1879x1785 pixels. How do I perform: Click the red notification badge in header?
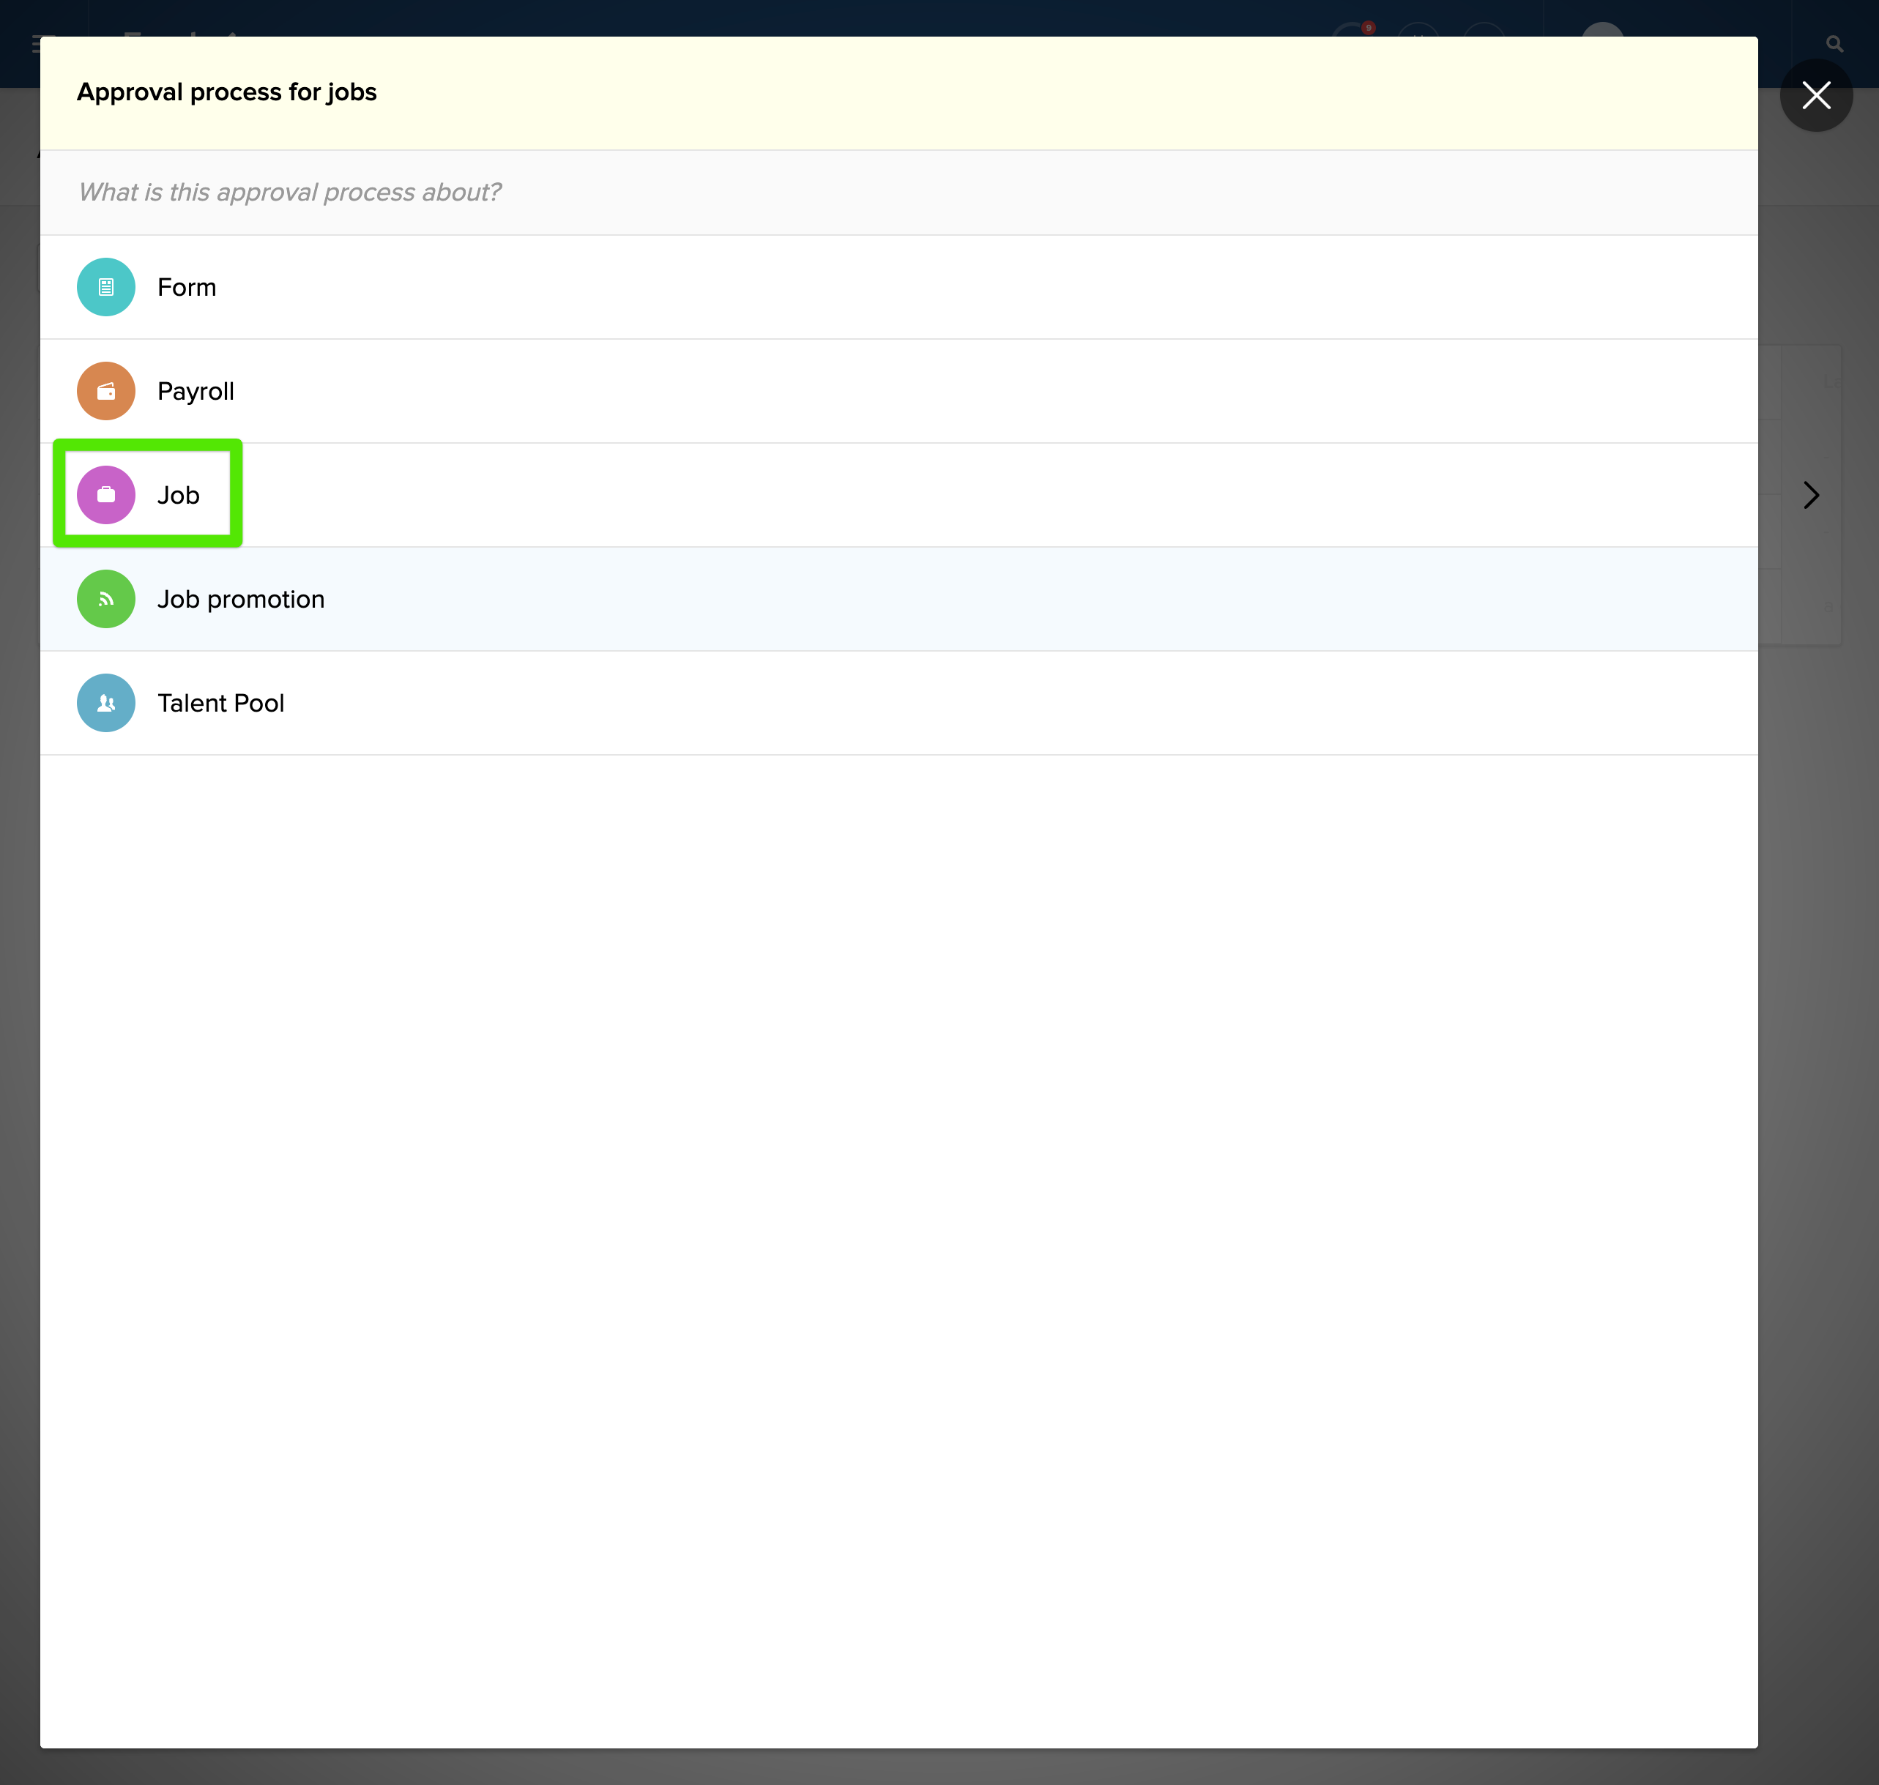[x=1368, y=28]
